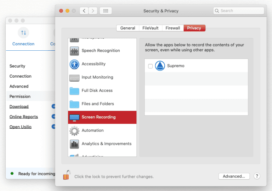272x191 pixels.
Task: Select Full Disk Access in privacy list
Action: [102, 91]
